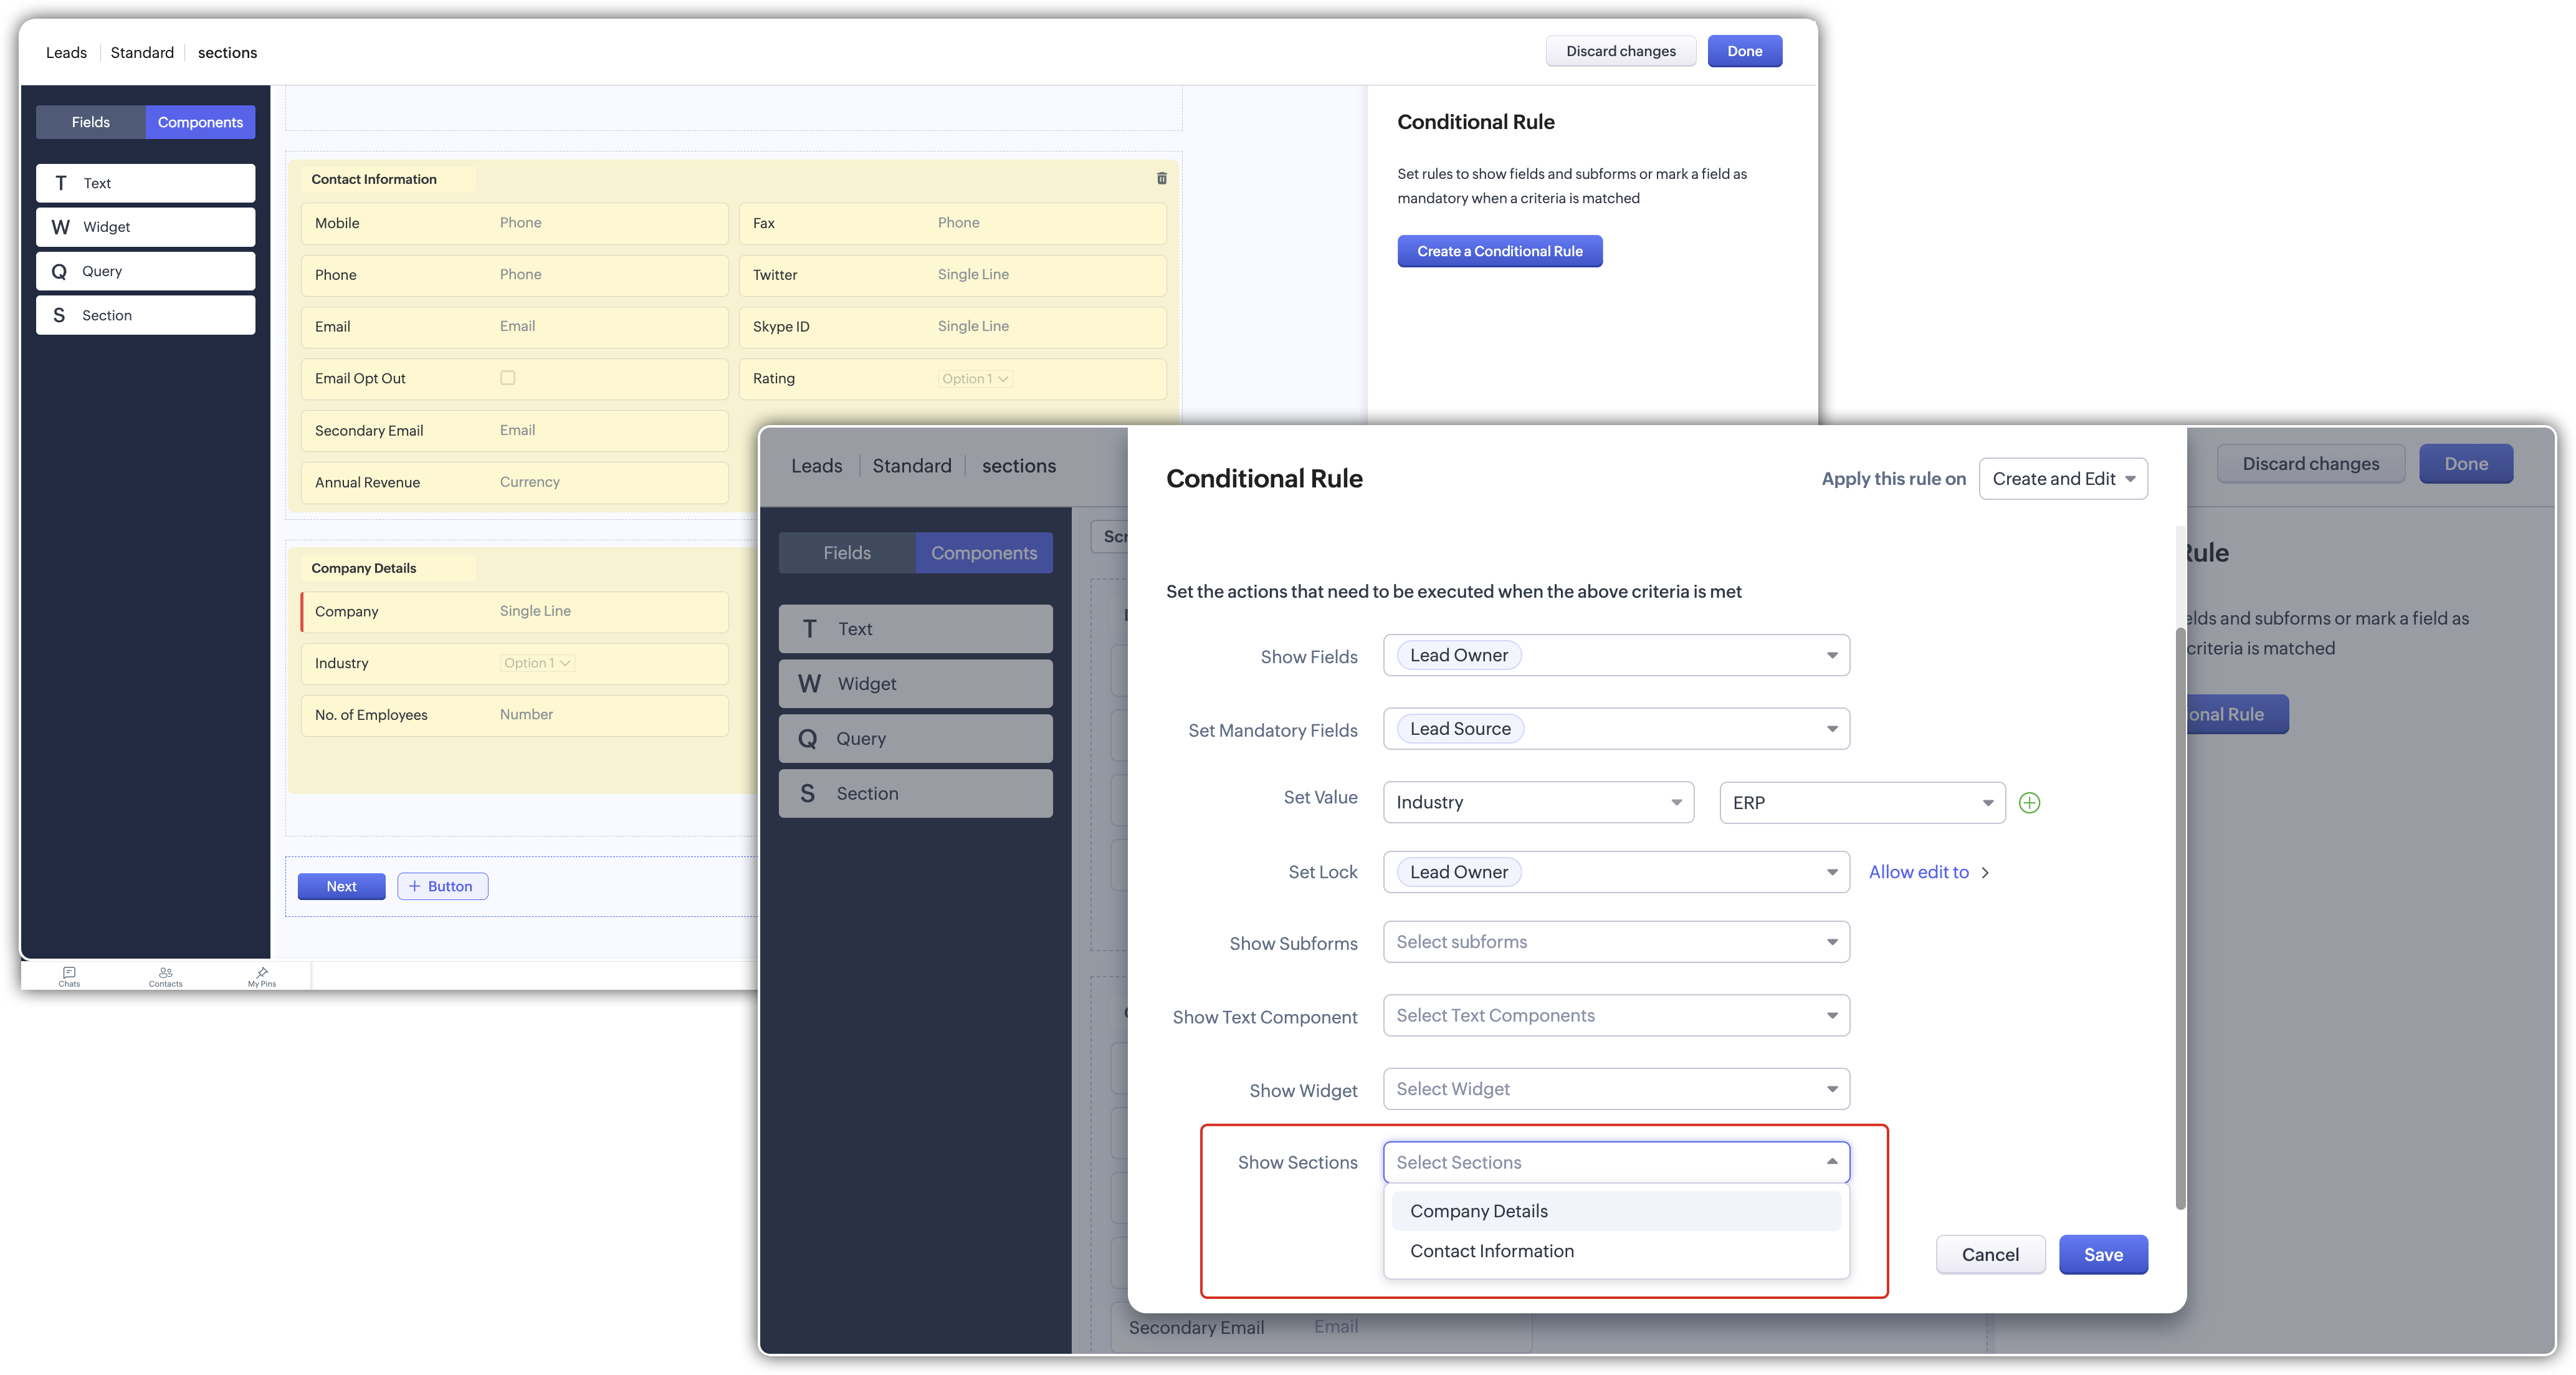
Task: Select the Section component in the top-left panel
Action: (x=146, y=315)
